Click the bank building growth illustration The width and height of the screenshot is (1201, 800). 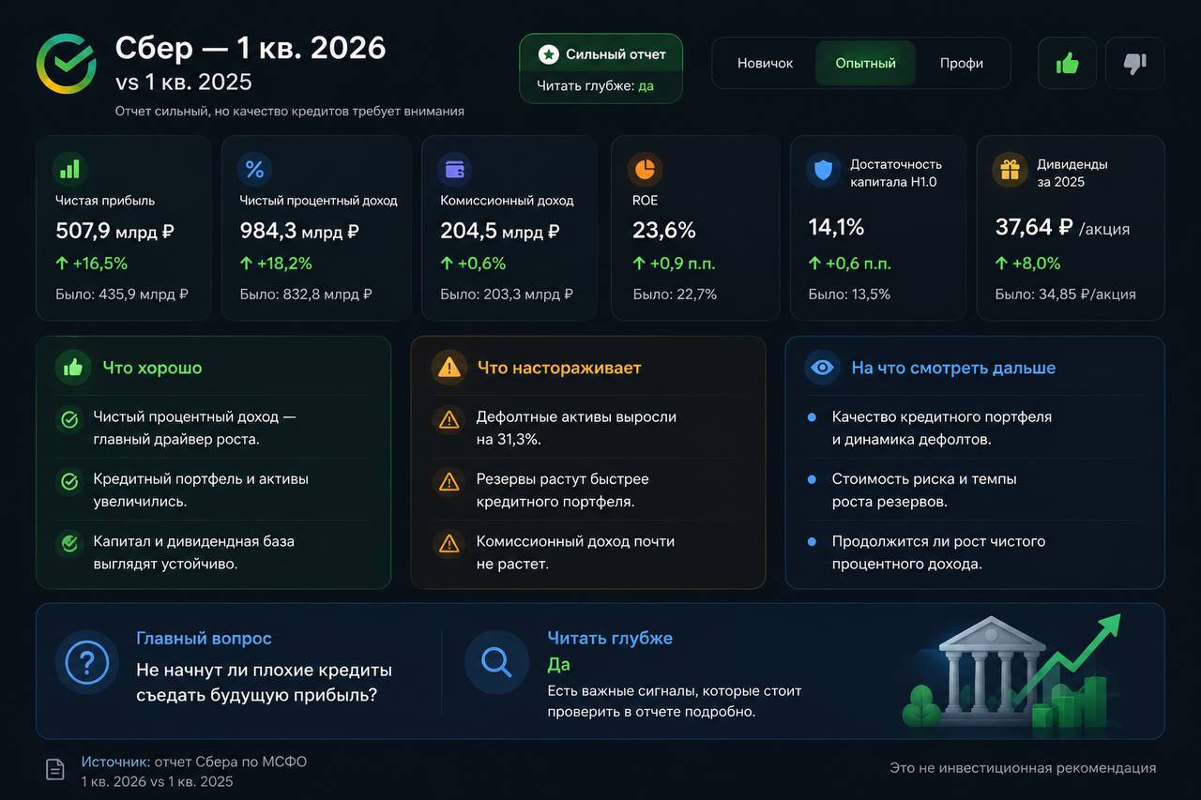tap(1013, 672)
